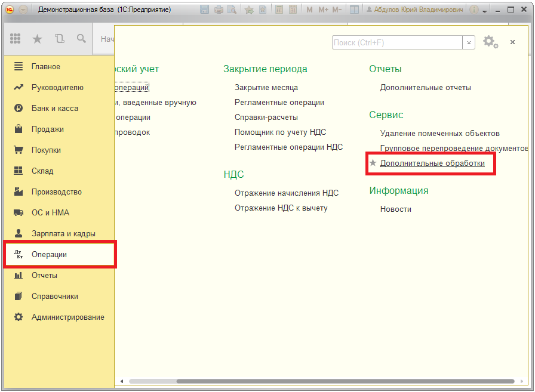
Task: Click the magnifier search icon in the tool panel
Action: [x=81, y=39]
